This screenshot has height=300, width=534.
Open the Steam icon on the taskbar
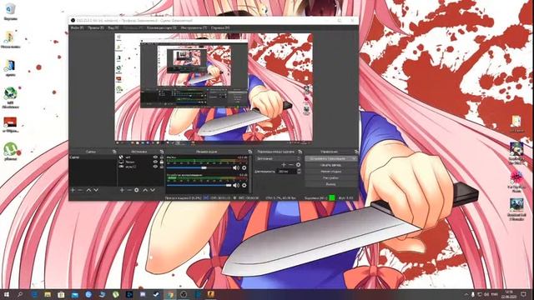pyautogui.click(x=156, y=294)
